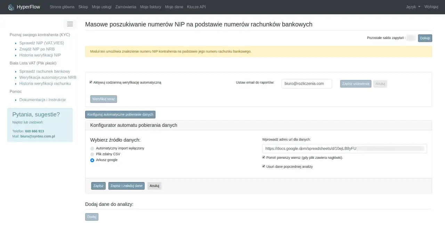Open Zamówienia in the top navigation
Screen dimensions: 445x226
(x=126, y=7)
